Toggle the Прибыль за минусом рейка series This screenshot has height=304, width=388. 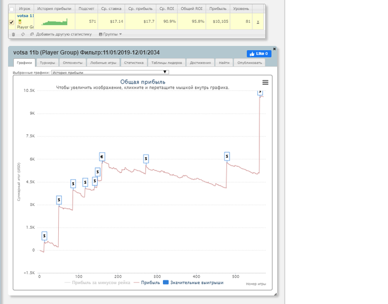(x=97, y=282)
